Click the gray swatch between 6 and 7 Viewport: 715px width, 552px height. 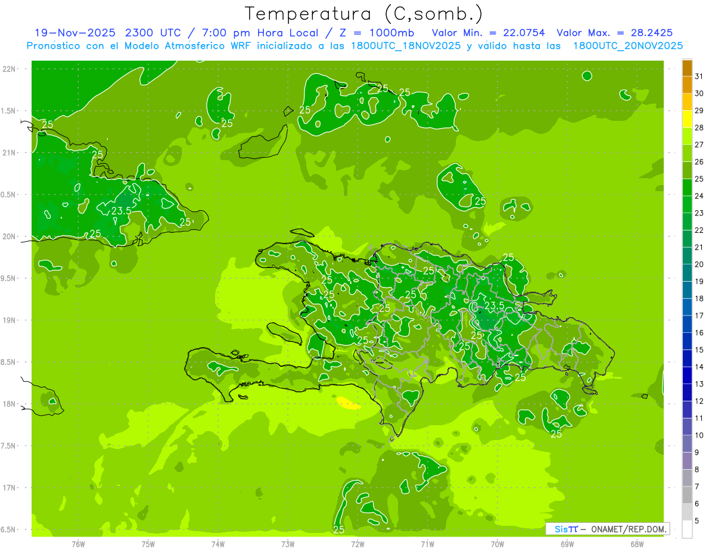687,495
